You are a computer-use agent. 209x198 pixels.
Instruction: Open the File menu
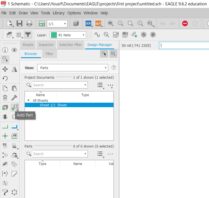coord(4,13)
